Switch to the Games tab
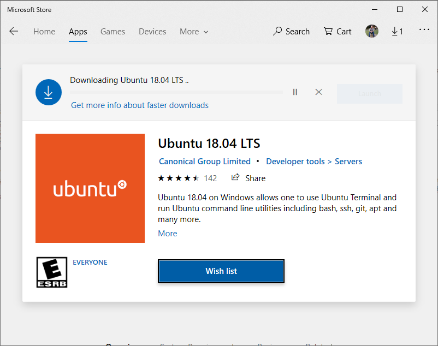Image resolution: width=438 pixels, height=346 pixels. tap(113, 31)
